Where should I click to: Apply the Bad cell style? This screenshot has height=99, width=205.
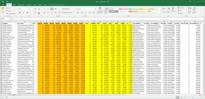coord(123,9)
